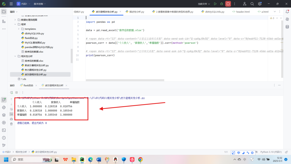Toggle soft-wrap in the Run console

(11, 109)
